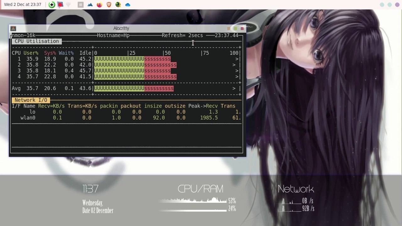Click the Idle column header
The height and width of the screenshot is (226, 402).
click(x=85, y=53)
